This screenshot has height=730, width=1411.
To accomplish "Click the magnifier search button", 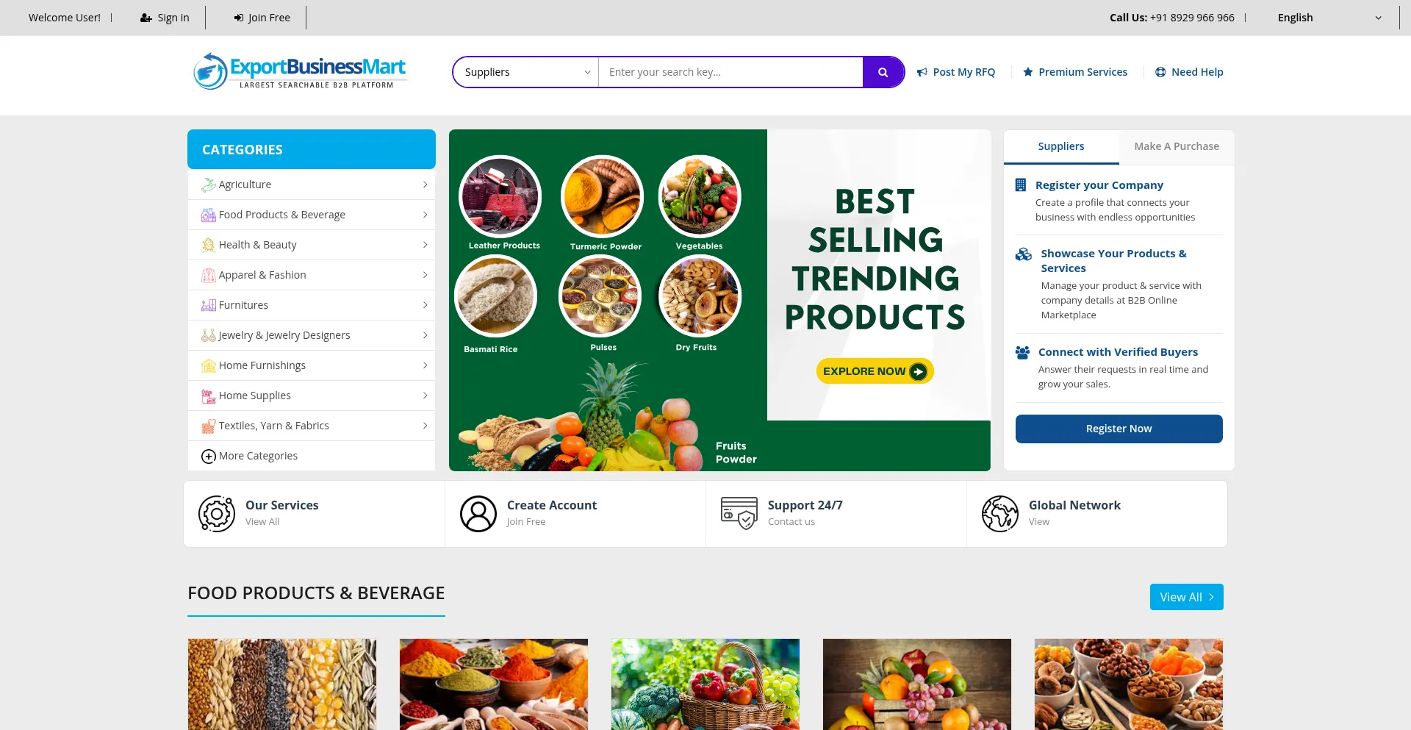I will pyautogui.click(x=883, y=72).
